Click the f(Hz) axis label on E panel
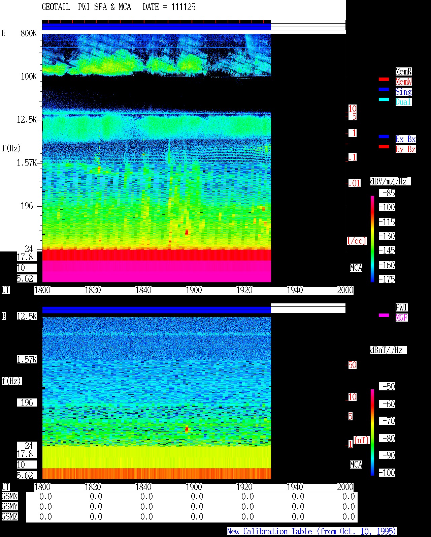 (11, 148)
